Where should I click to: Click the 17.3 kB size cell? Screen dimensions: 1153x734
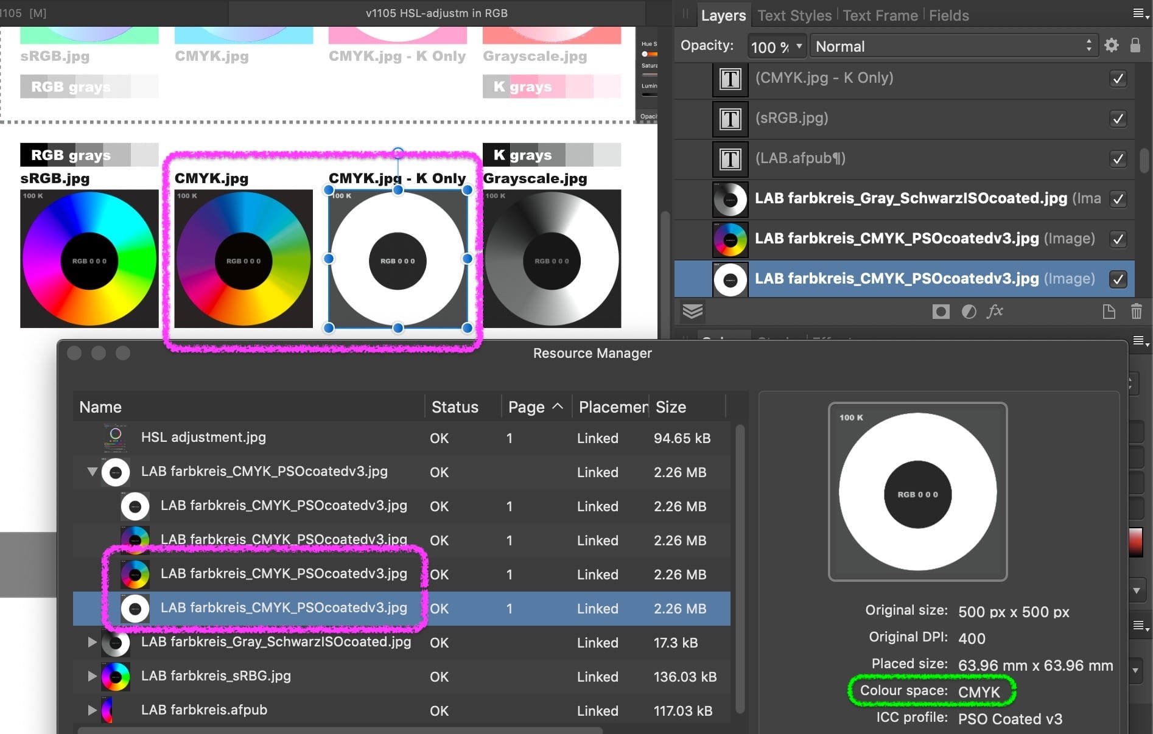click(x=676, y=643)
